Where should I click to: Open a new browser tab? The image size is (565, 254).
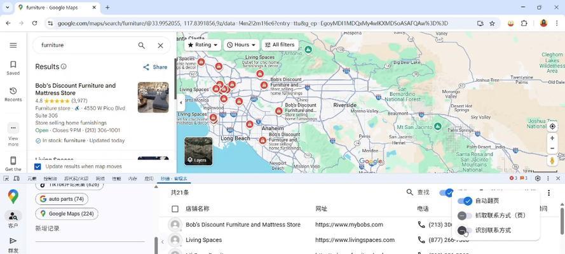(x=107, y=7)
